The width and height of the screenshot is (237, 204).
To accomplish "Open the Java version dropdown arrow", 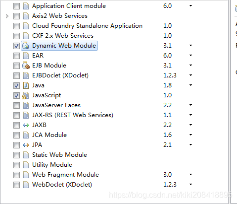I will point(190,85).
